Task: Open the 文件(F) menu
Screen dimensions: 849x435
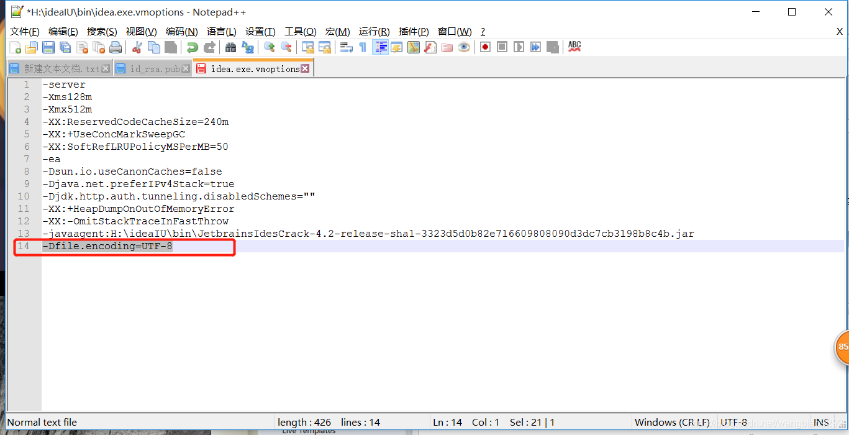Action: pos(25,32)
